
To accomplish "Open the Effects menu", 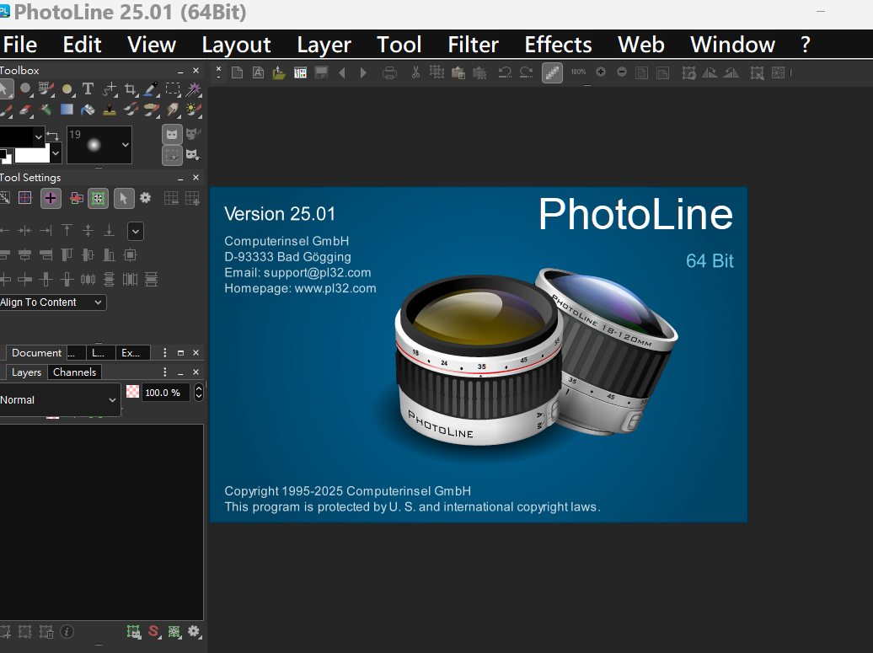I will pos(558,45).
